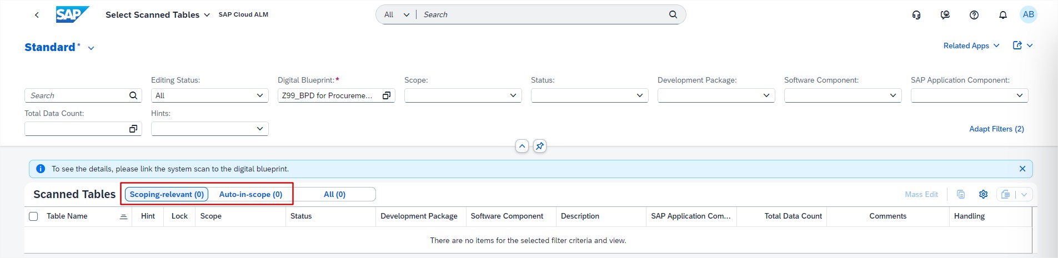Click Adapt Filters (2) link

point(996,129)
